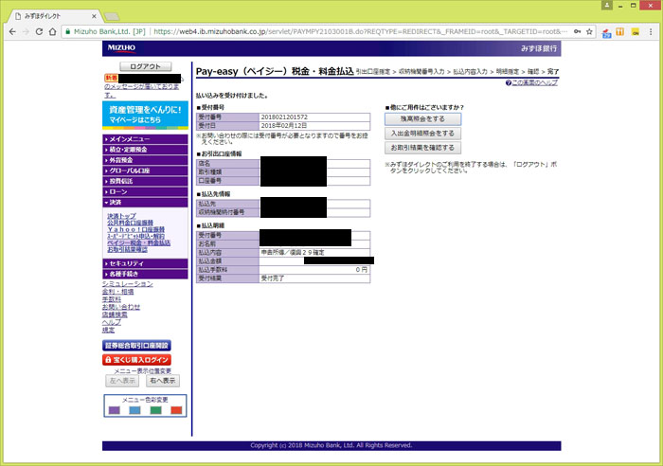Image resolution: width=663 pixels, height=466 pixels.
Task: Open the シミュレーション link
Action: [x=127, y=284]
